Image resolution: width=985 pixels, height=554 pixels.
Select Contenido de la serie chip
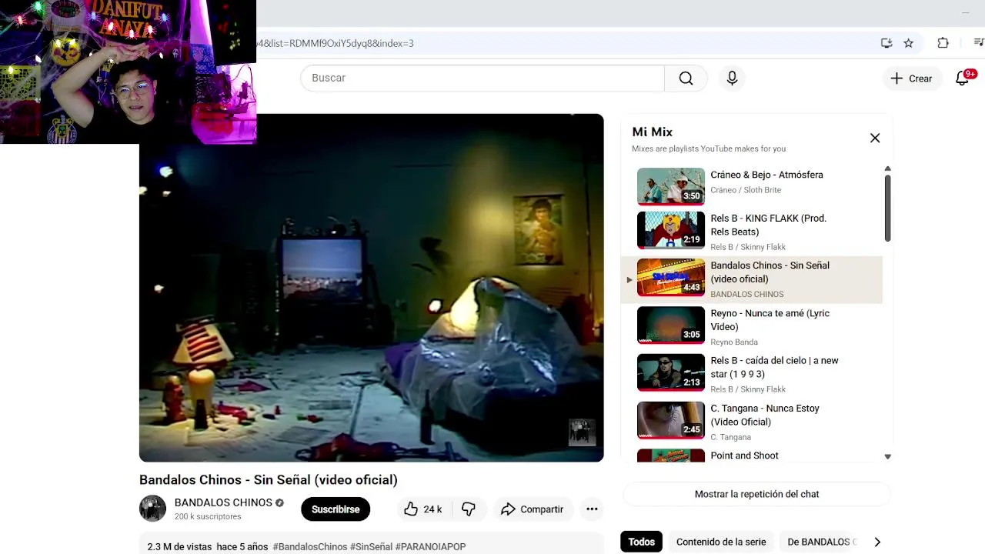[721, 542]
